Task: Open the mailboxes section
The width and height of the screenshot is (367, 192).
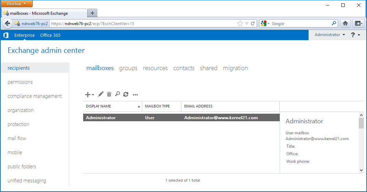Action: tap(100, 68)
